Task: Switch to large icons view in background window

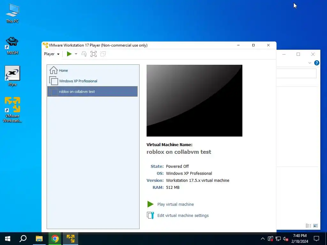Action: click(316, 226)
